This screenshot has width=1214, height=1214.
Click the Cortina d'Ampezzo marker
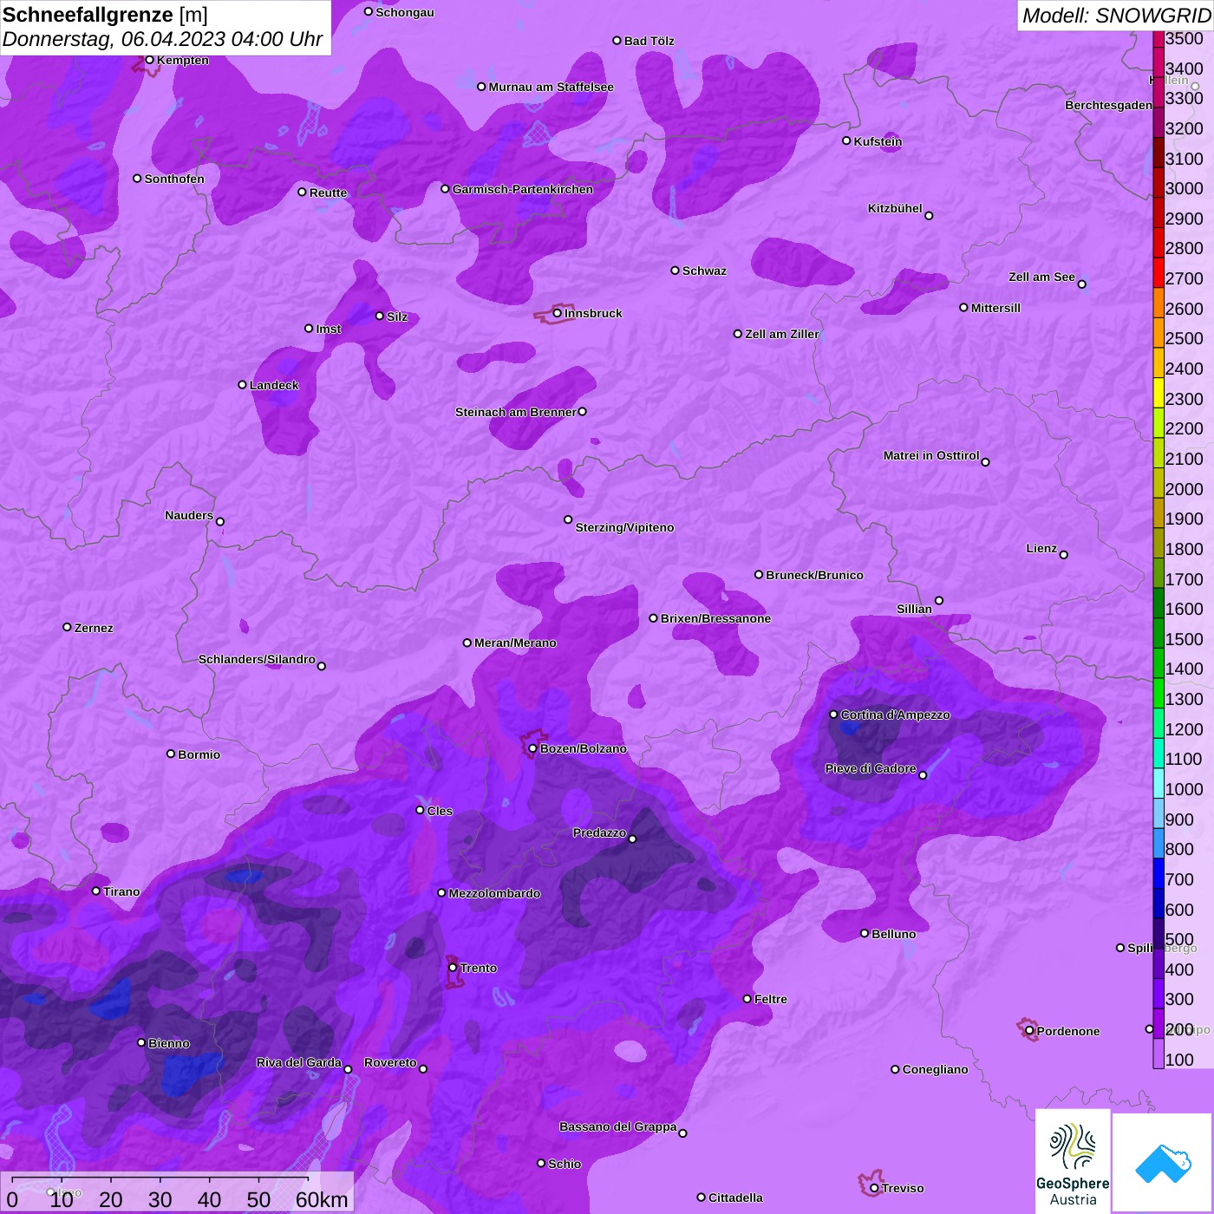click(x=833, y=715)
